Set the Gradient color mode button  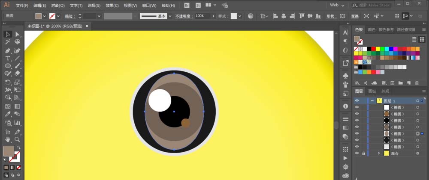[12, 168]
